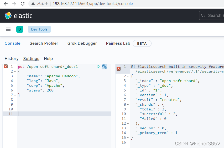Click the Dev Tools breadcrumb
224x148 pixels.
(x=39, y=29)
